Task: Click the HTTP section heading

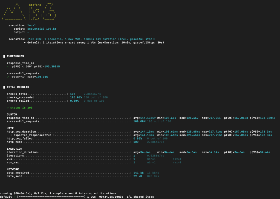Action: point(10,128)
